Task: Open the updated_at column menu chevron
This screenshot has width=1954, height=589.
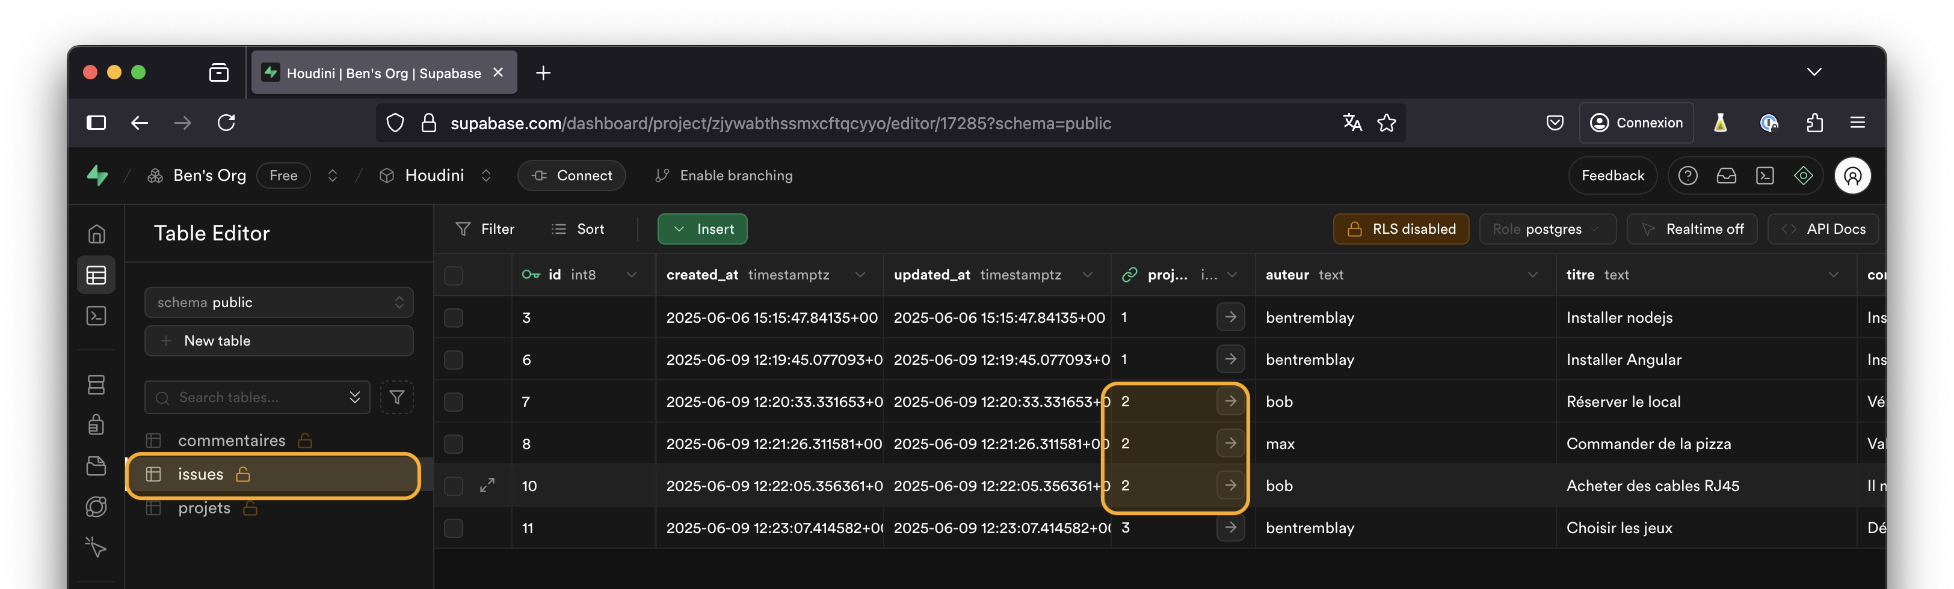Action: click(1087, 275)
